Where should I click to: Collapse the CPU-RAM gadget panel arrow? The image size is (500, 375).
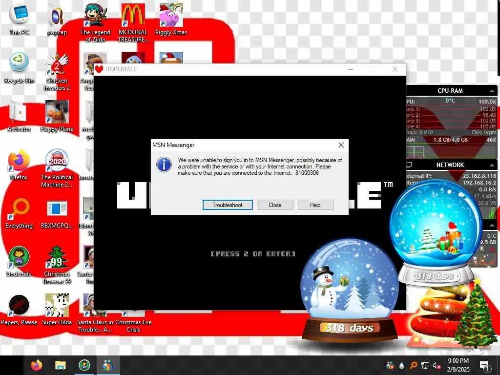click(492, 91)
